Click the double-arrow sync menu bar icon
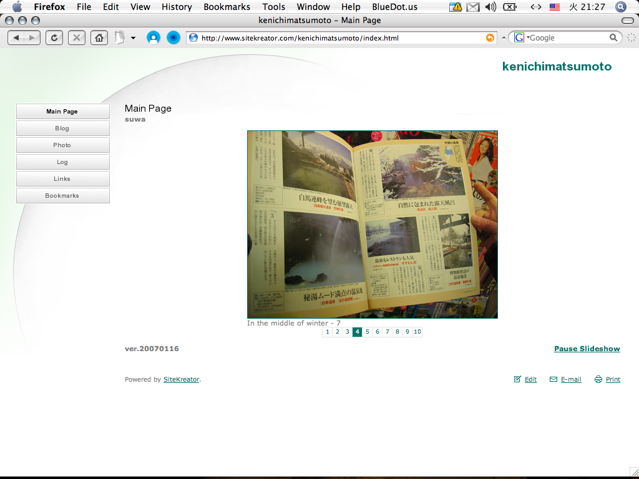 click(x=535, y=7)
